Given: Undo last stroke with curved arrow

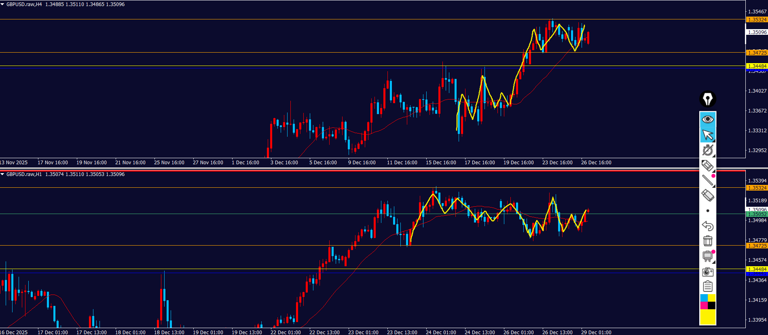Looking at the screenshot, I should pos(708,226).
